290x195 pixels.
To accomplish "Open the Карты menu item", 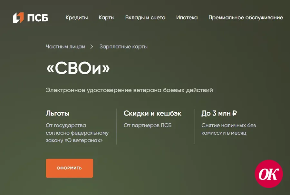I will click(106, 18).
